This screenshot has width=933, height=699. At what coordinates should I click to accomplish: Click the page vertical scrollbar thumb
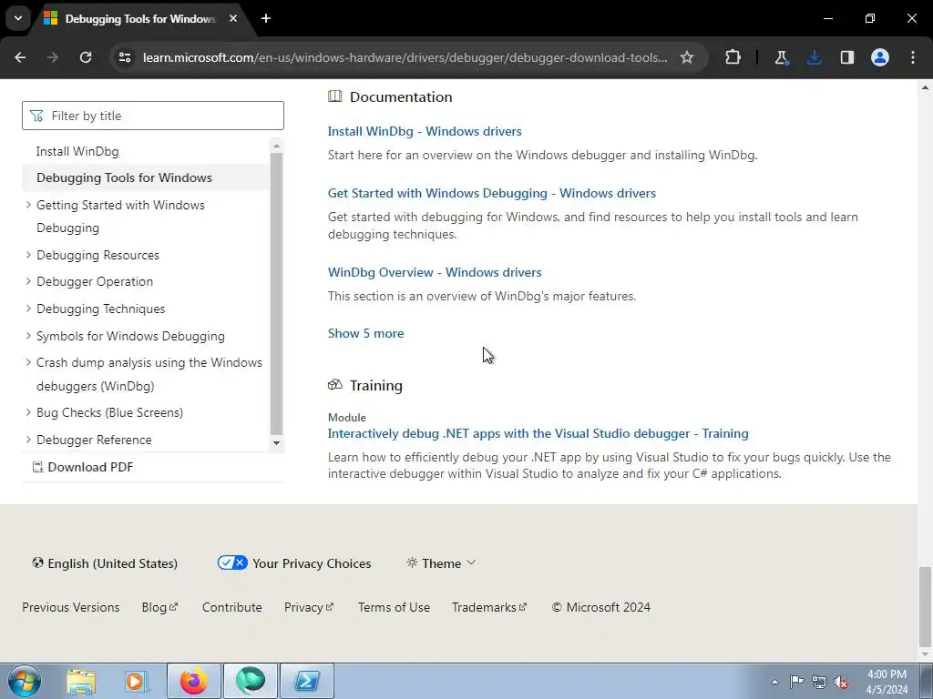[x=925, y=606]
